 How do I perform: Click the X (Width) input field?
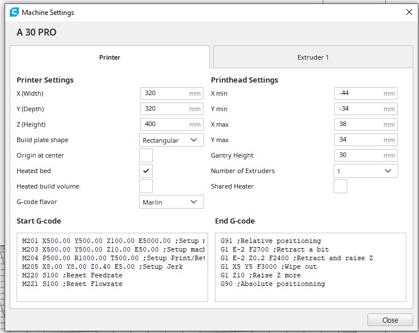pyautogui.click(x=171, y=93)
